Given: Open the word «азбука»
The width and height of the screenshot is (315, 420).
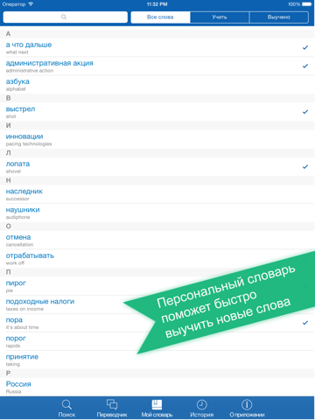Looking at the screenshot, I should 157,84.
